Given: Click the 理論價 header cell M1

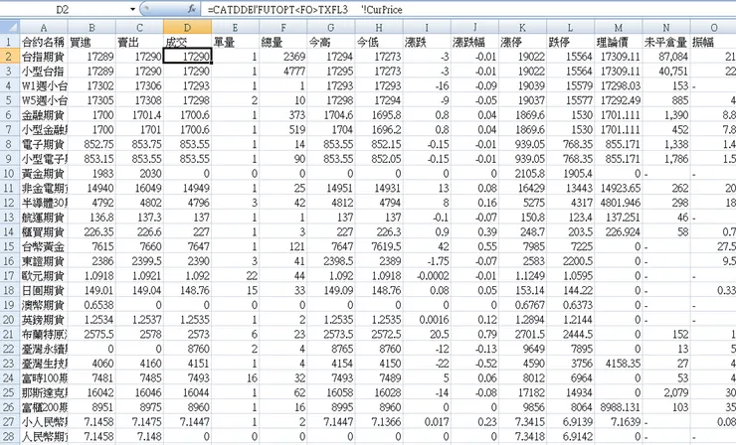Looking at the screenshot, I should point(619,42).
